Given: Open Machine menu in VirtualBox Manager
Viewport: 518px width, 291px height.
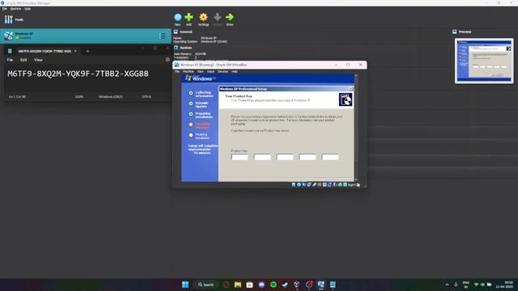Looking at the screenshot, I should coord(15,9).
